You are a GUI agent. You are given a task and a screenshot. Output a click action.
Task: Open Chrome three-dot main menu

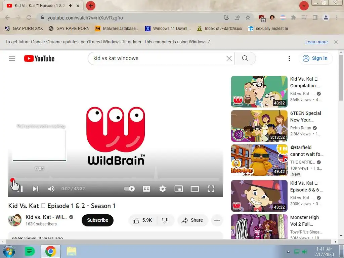337,17
